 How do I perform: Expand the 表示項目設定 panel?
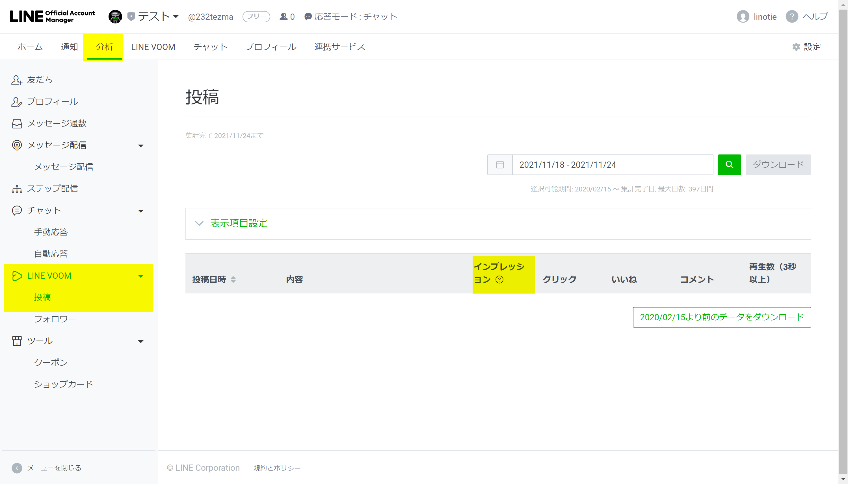(238, 223)
